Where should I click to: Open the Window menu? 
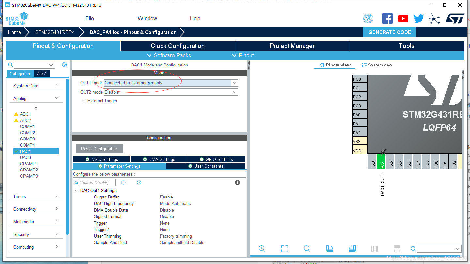147,18
